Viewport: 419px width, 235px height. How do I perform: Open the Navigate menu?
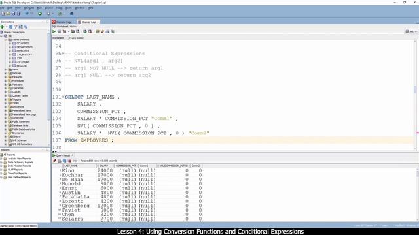click(x=29, y=8)
